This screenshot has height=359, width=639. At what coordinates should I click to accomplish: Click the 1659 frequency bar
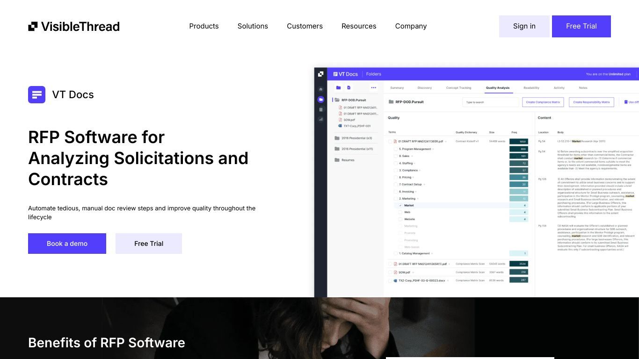[x=519, y=141]
